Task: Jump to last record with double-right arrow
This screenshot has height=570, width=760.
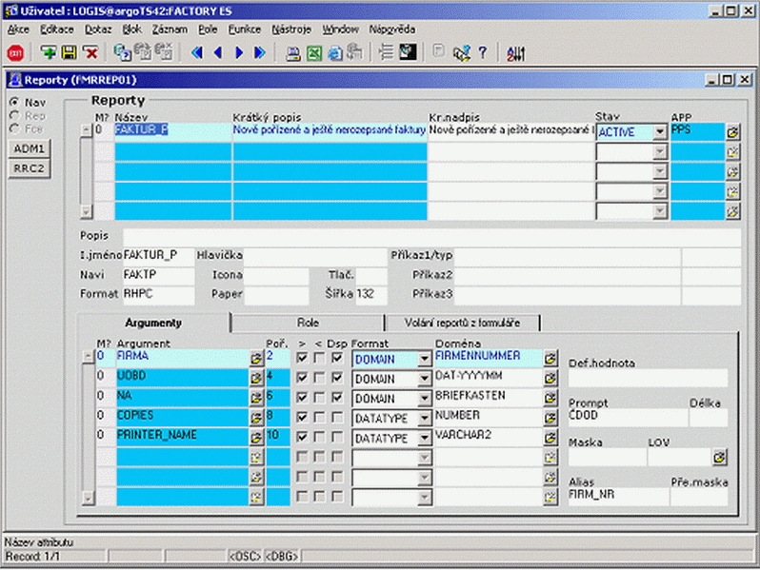Action: click(x=260, y=52)
